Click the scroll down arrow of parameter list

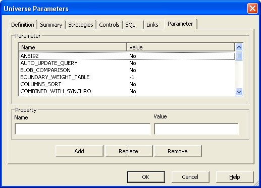tap(239, 92)
